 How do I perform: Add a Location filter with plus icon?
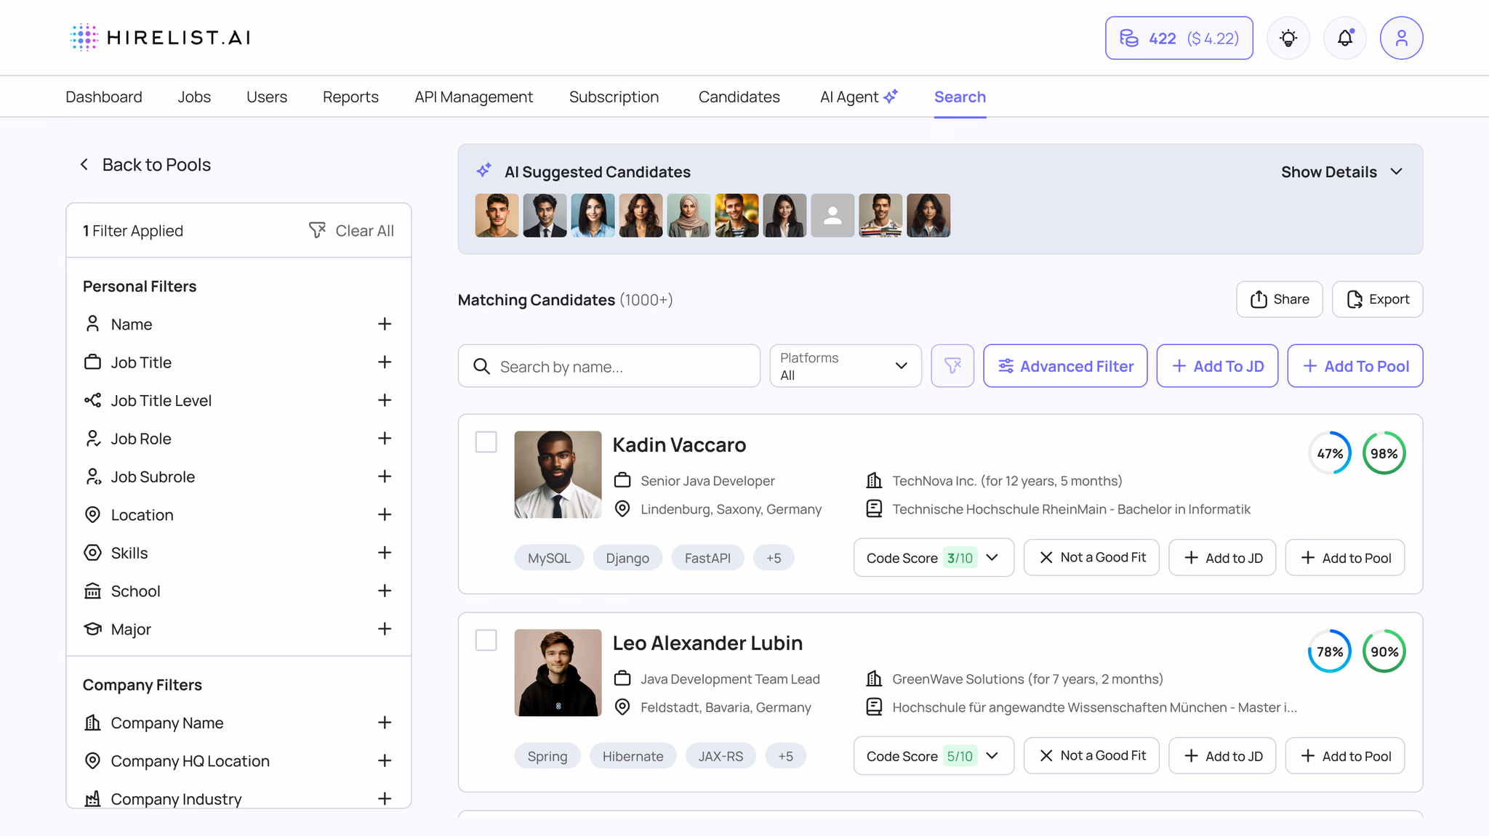(385, 515)
